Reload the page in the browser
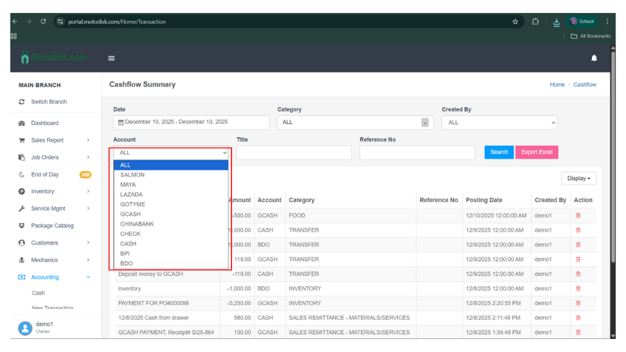 click(43, 22)
